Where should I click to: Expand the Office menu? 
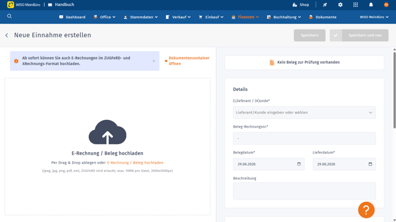(105, 17)
